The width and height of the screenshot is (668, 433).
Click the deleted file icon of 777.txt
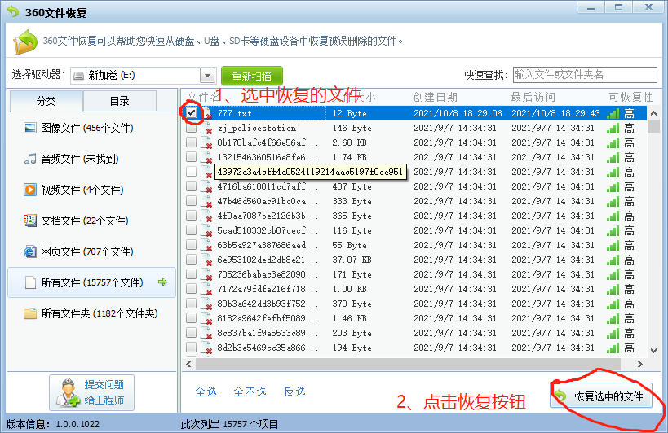click(207, 114)
